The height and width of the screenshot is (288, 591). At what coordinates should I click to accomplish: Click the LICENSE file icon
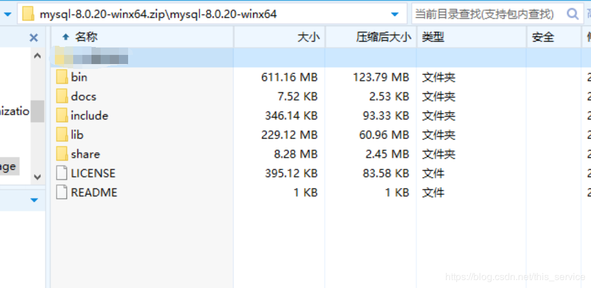tap(62, 173)
